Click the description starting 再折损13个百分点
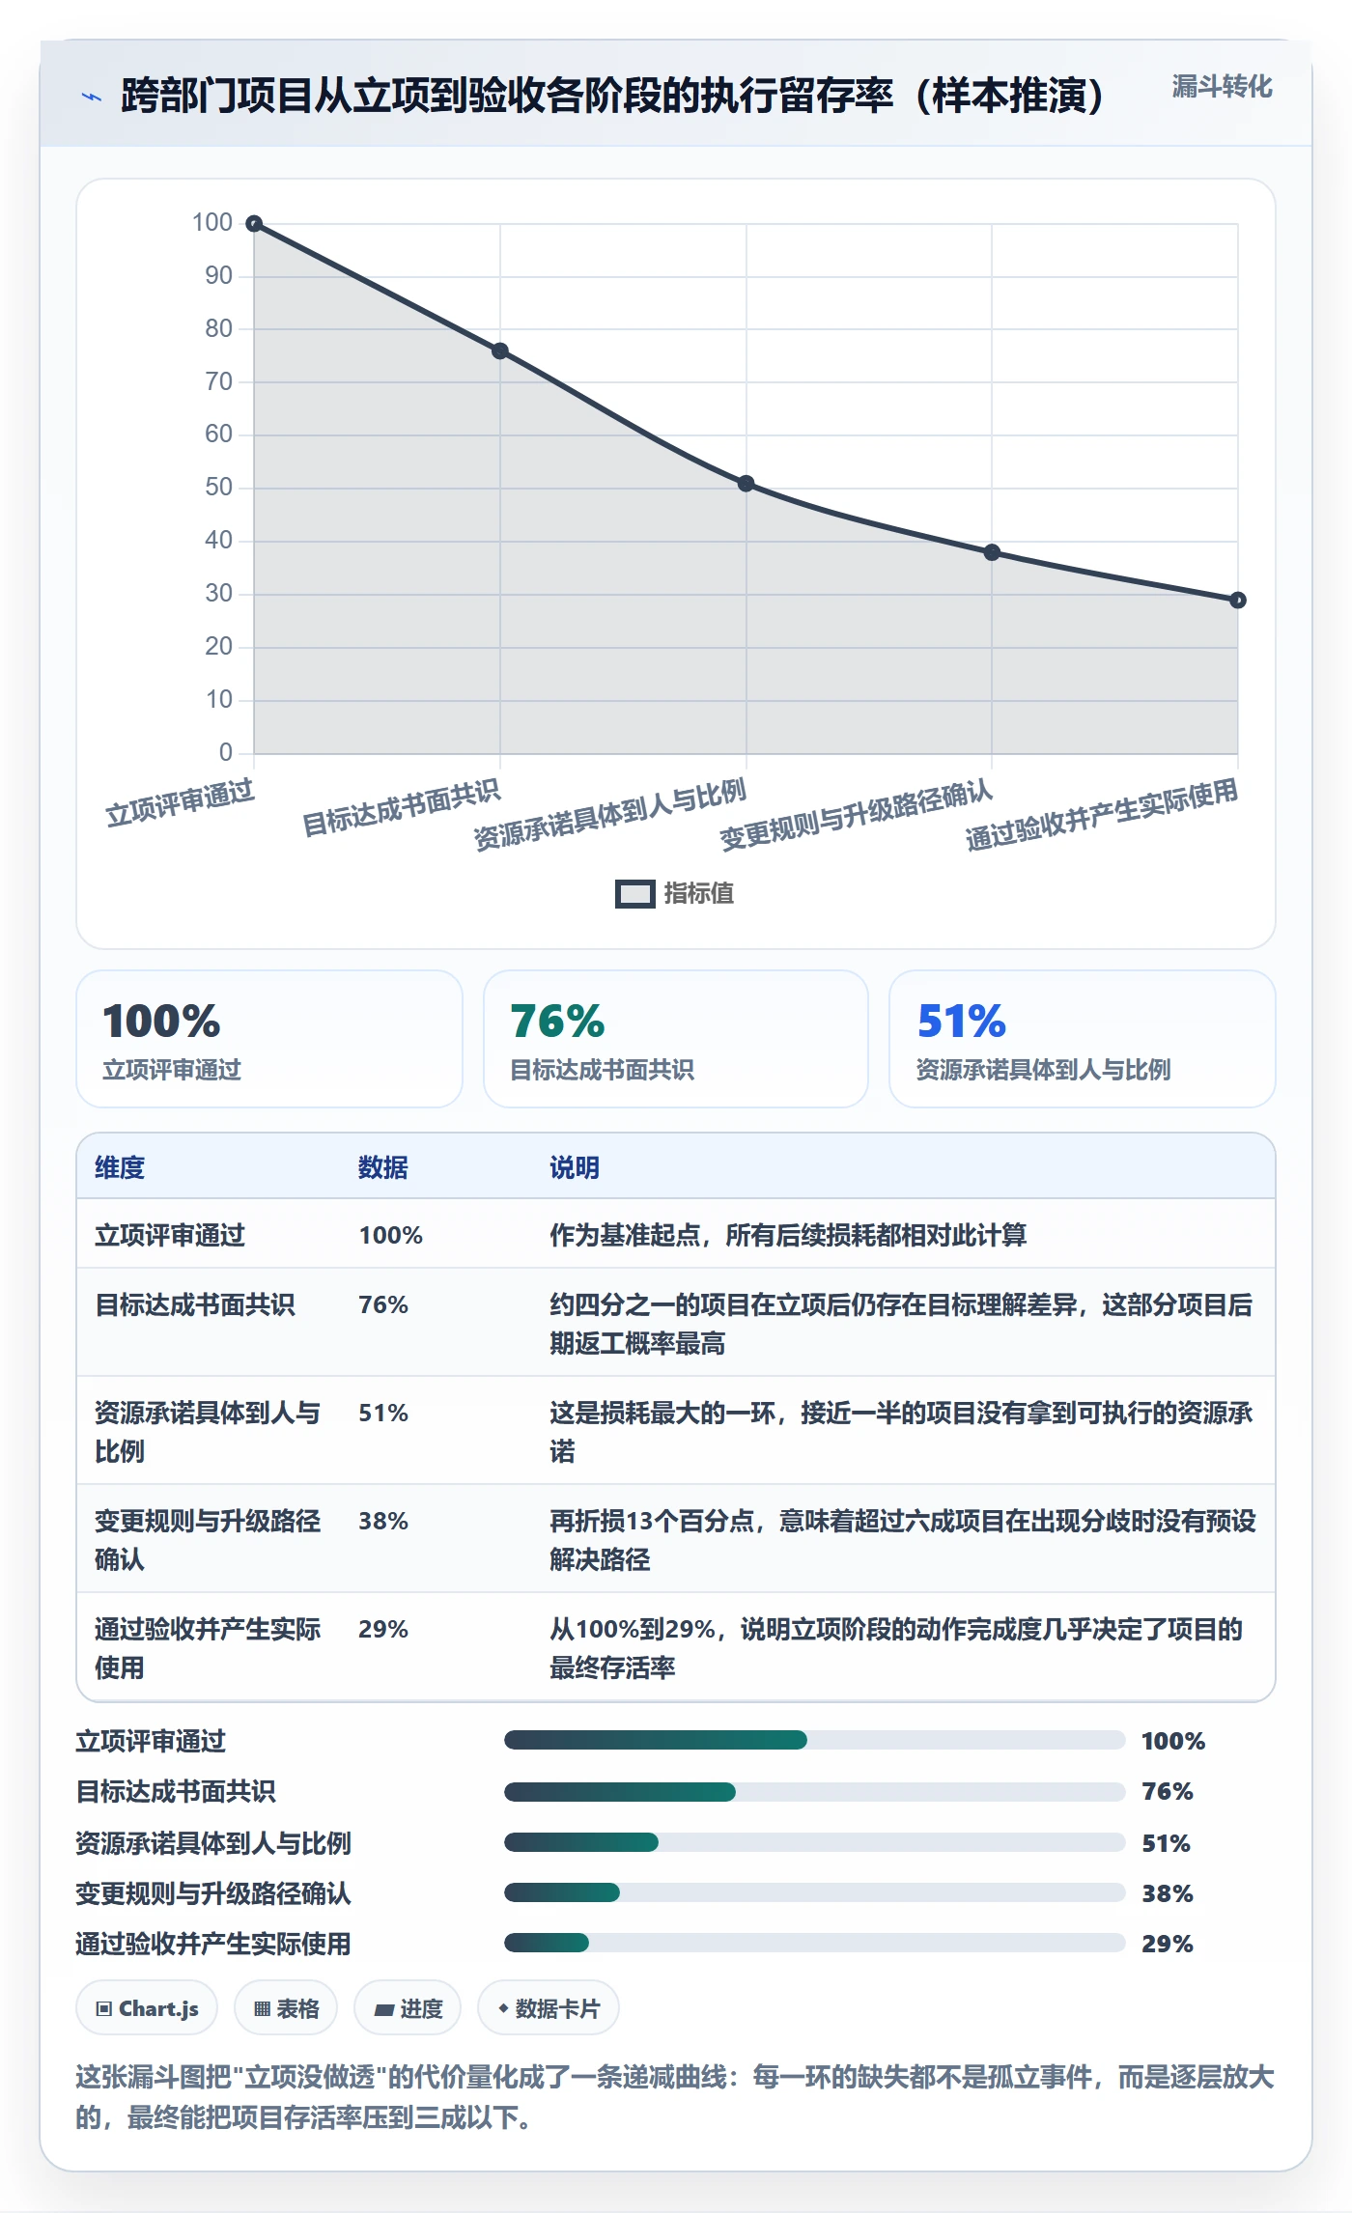Screen dimensions: 1352x2213 click(x=902, y=1540)
